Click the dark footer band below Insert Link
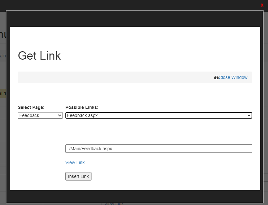The height and width of the screenshot is (205, 268). click(135, 196)
